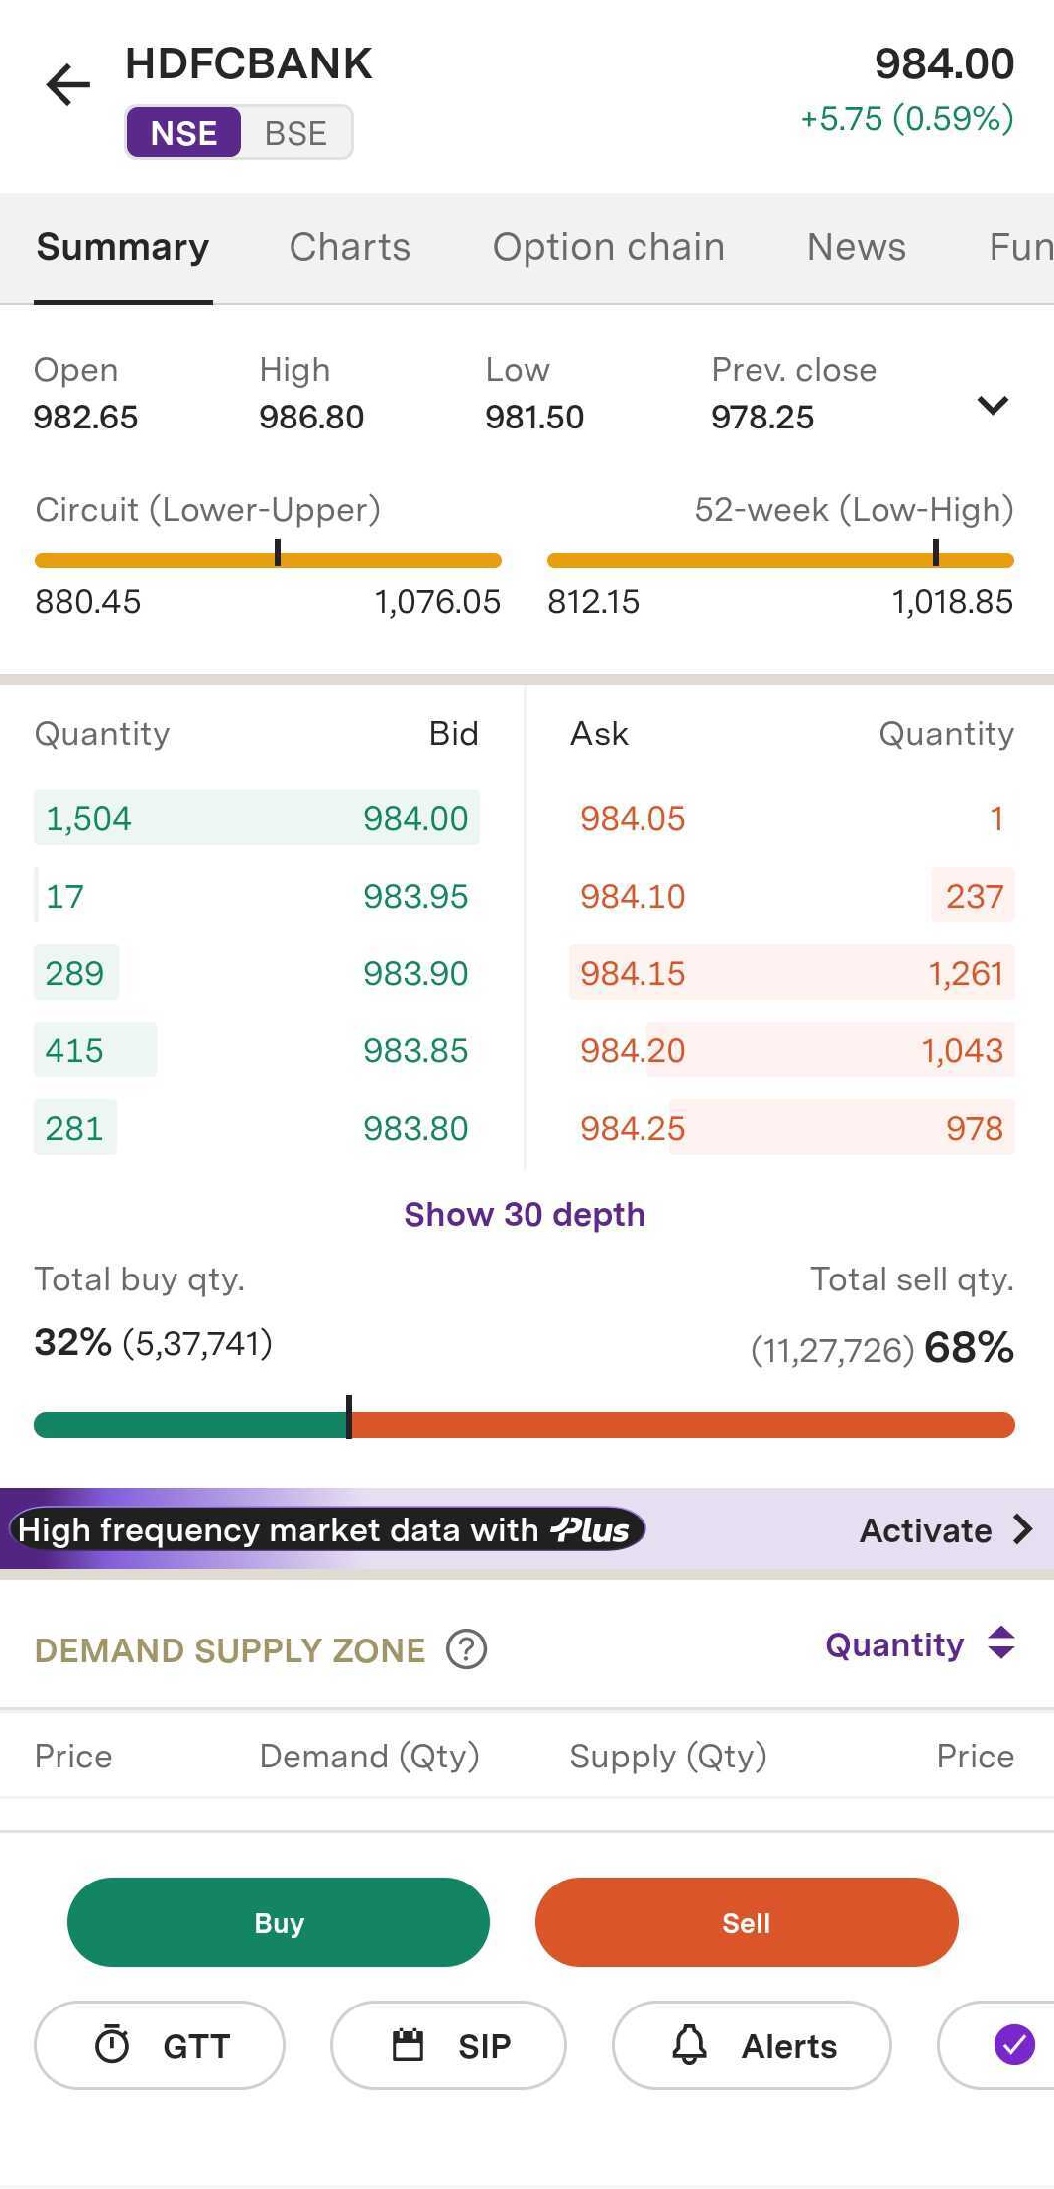
Task: Tap the Alerts bell icon
Action: (690, 2045)
